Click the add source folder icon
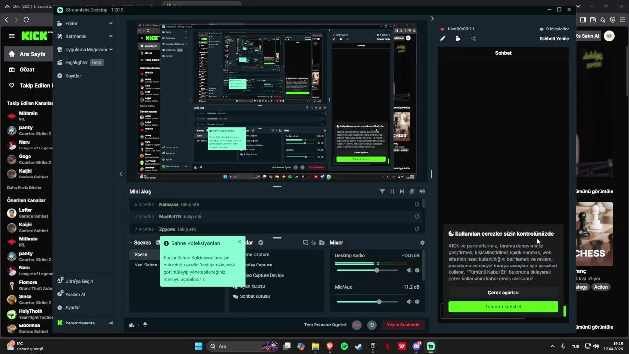 [x=322, y=243]
